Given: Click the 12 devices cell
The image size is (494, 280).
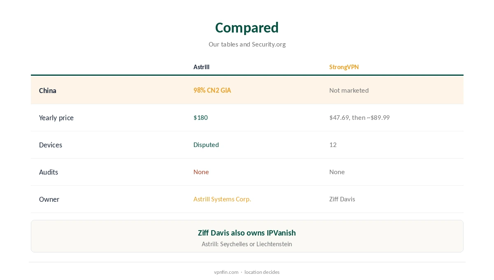Looking at the screenshot, I should pyautogui.click(x=333, y=145).
